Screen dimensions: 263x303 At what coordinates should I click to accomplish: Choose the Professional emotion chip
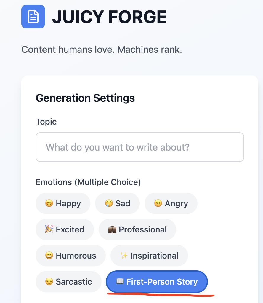point(137,229)
